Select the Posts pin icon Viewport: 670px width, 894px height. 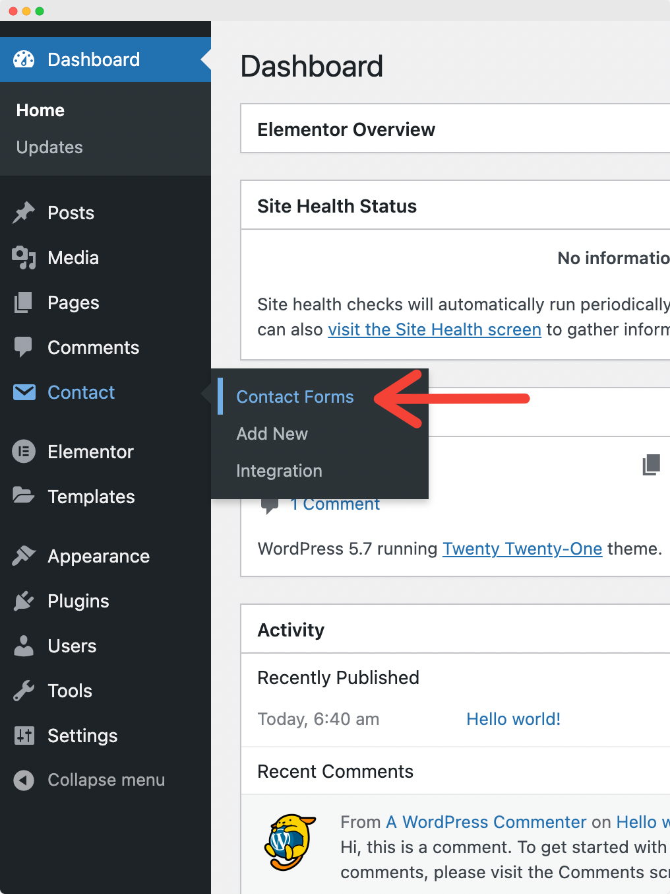point(23,213)
